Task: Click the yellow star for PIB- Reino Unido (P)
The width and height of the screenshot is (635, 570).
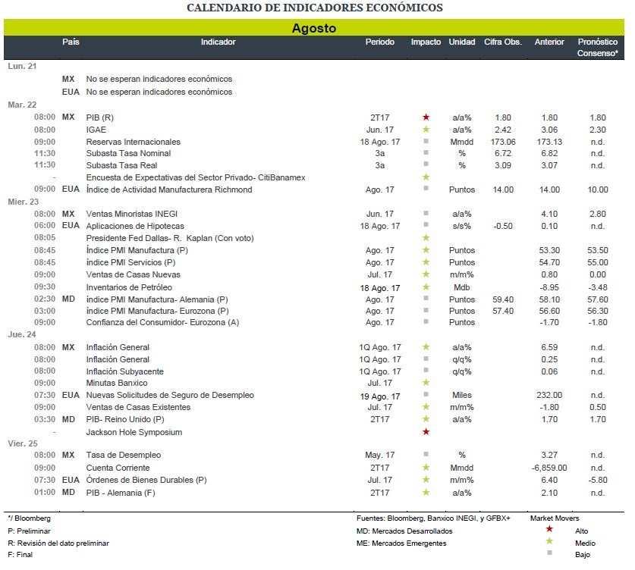Action: (426, 418)
